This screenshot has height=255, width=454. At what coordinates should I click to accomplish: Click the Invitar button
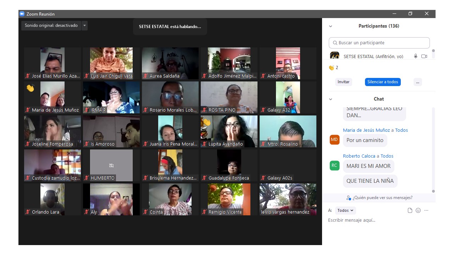tap(343, 82)
